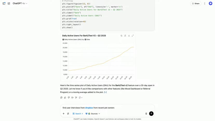Start a new chat
The image size is (215, 121).
click(9, 3)
